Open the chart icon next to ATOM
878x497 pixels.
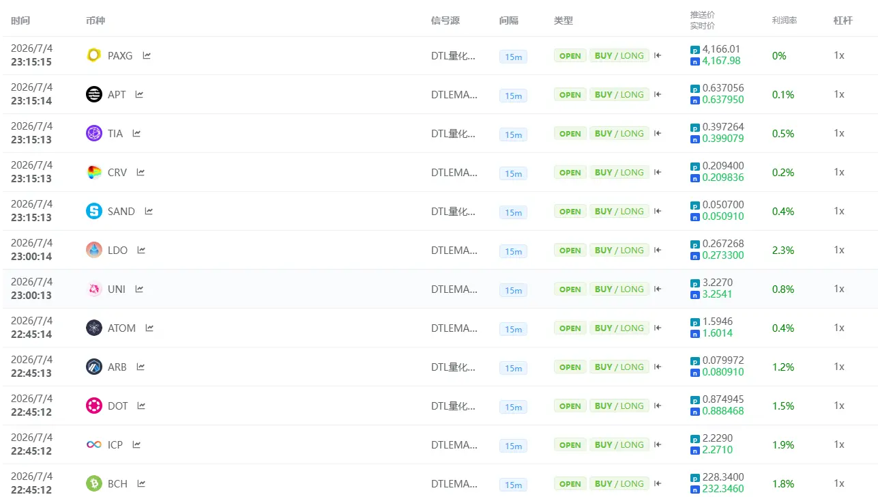[x=149, y=328]
